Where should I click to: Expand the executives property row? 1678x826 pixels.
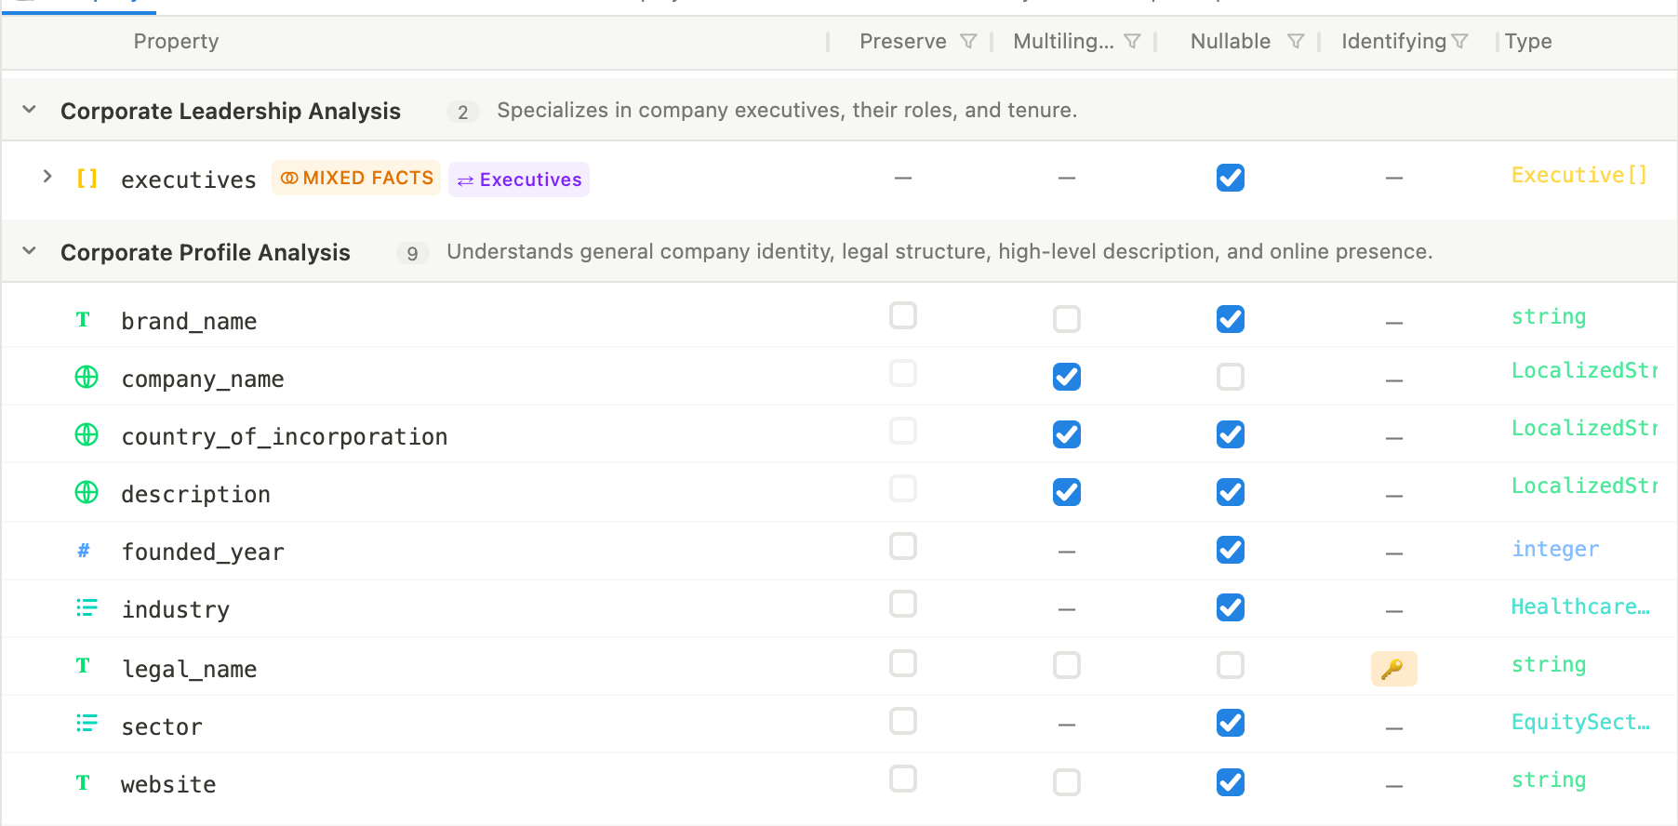(47, 177)
